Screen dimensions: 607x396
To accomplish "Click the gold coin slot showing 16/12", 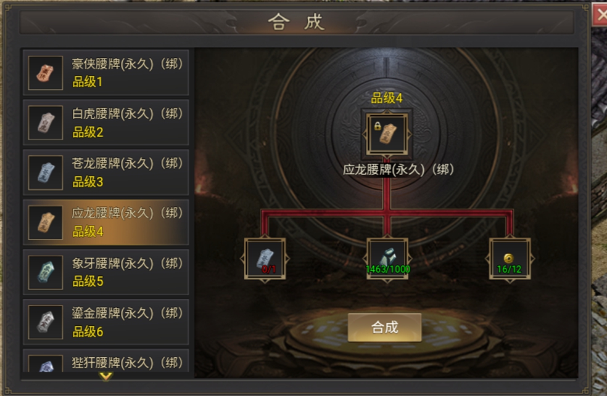I will click(x=510, y=259).
